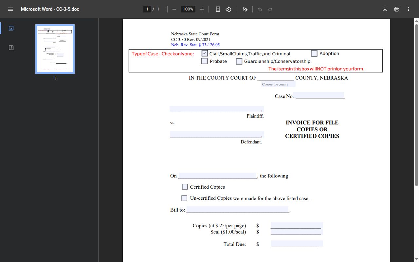
Task: Select the page 1 thumbnail
Action: point(55,49)
